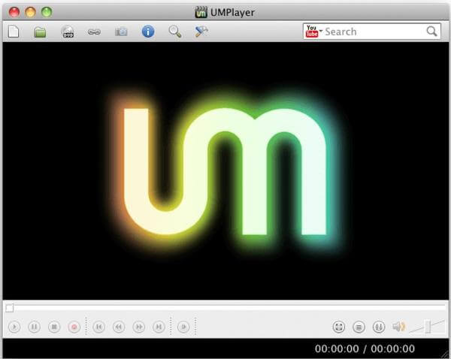This screenshot has height=359, width=451.
Task: Open a file with the green folder icon
Action: pos(40,32)
